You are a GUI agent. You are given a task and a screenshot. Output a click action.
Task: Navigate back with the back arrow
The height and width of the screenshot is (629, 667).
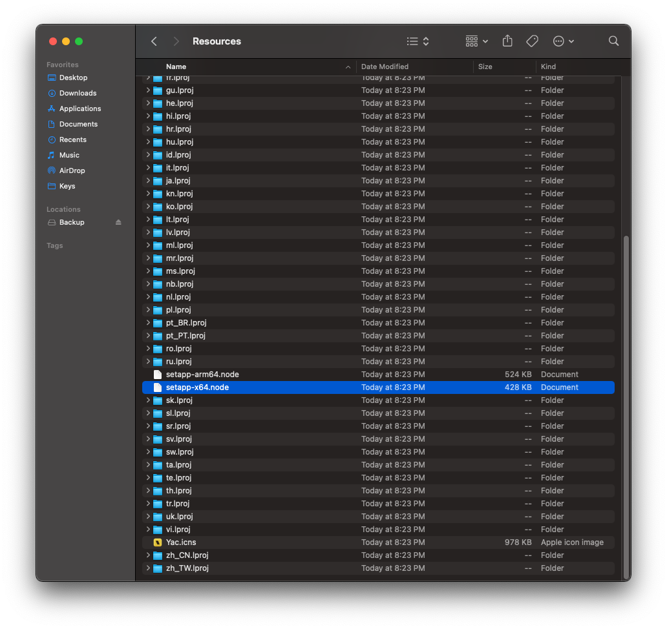click(154, 41)
